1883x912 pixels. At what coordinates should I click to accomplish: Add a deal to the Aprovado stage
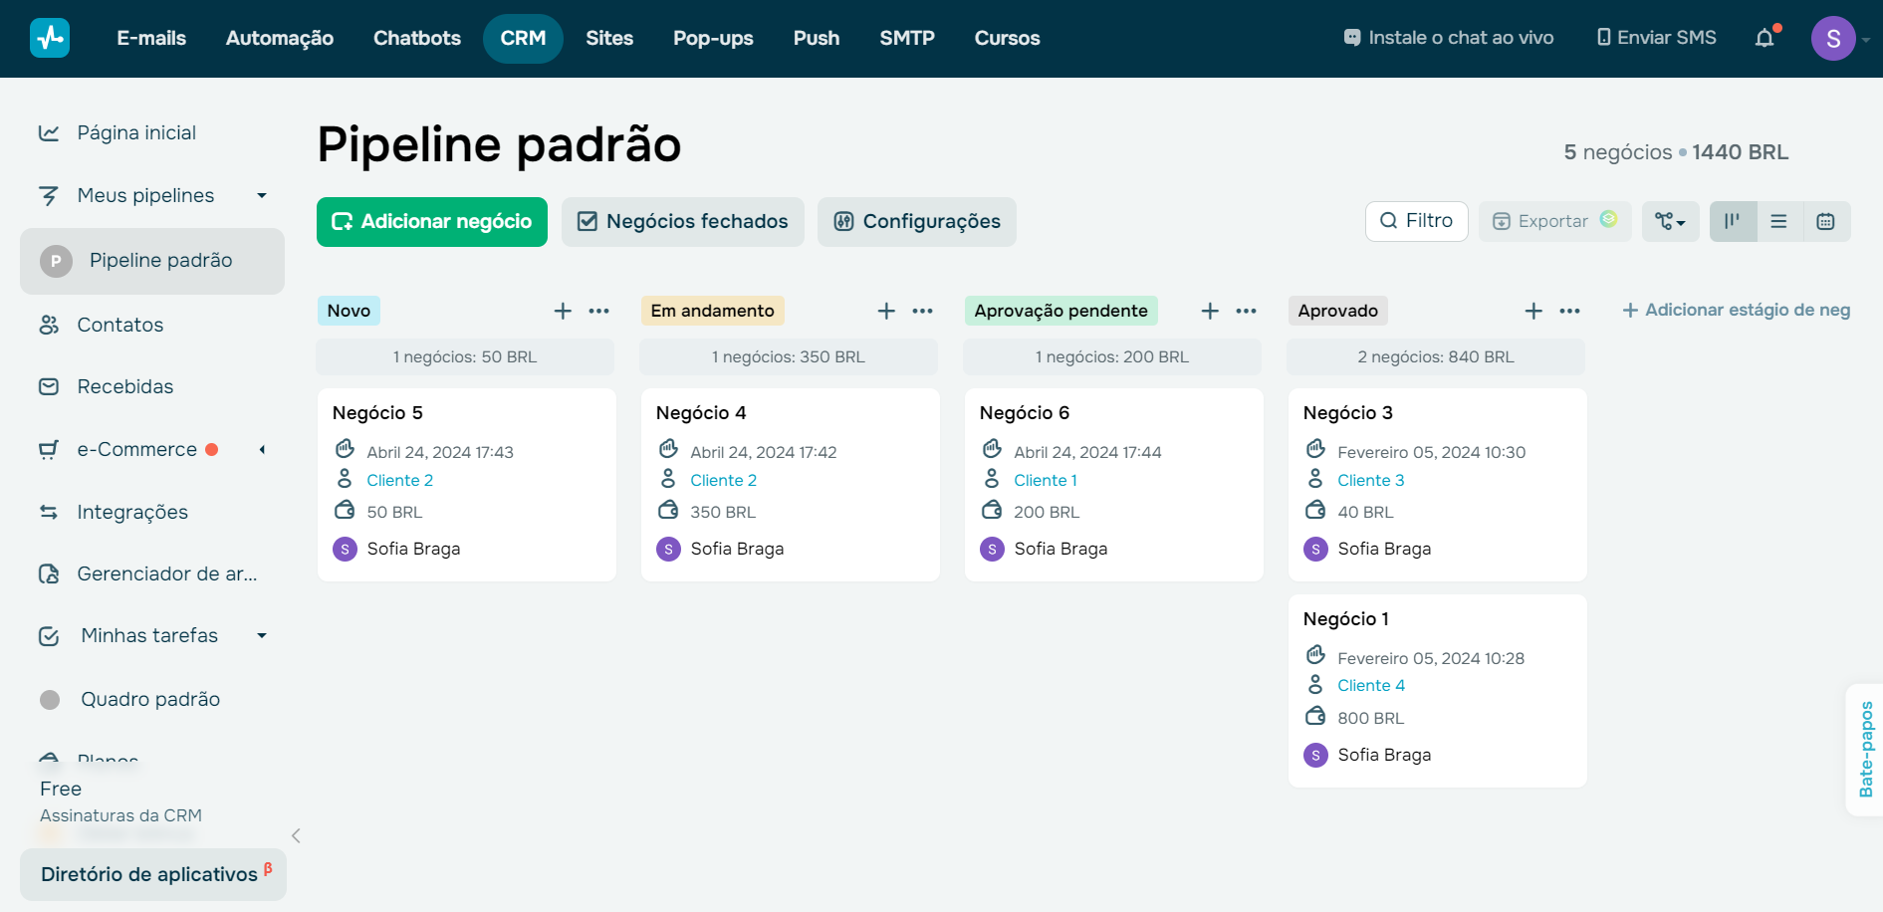pos(1533,310)
